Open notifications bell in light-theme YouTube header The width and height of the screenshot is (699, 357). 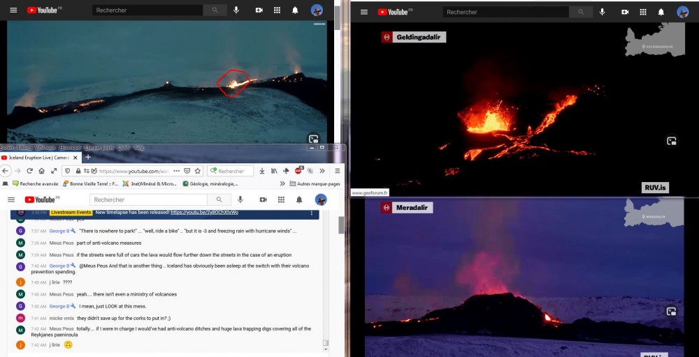pos(299,200)
